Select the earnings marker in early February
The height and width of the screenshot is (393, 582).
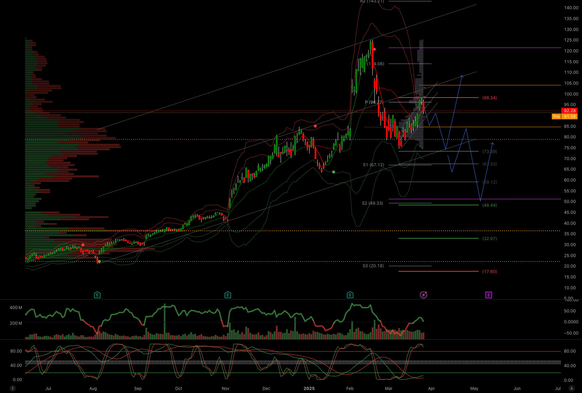click(x=350, y=295)
